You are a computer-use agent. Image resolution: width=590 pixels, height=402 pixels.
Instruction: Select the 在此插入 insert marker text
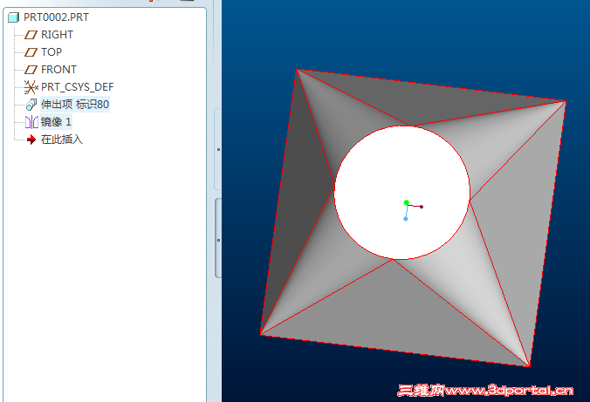(62, 140)
